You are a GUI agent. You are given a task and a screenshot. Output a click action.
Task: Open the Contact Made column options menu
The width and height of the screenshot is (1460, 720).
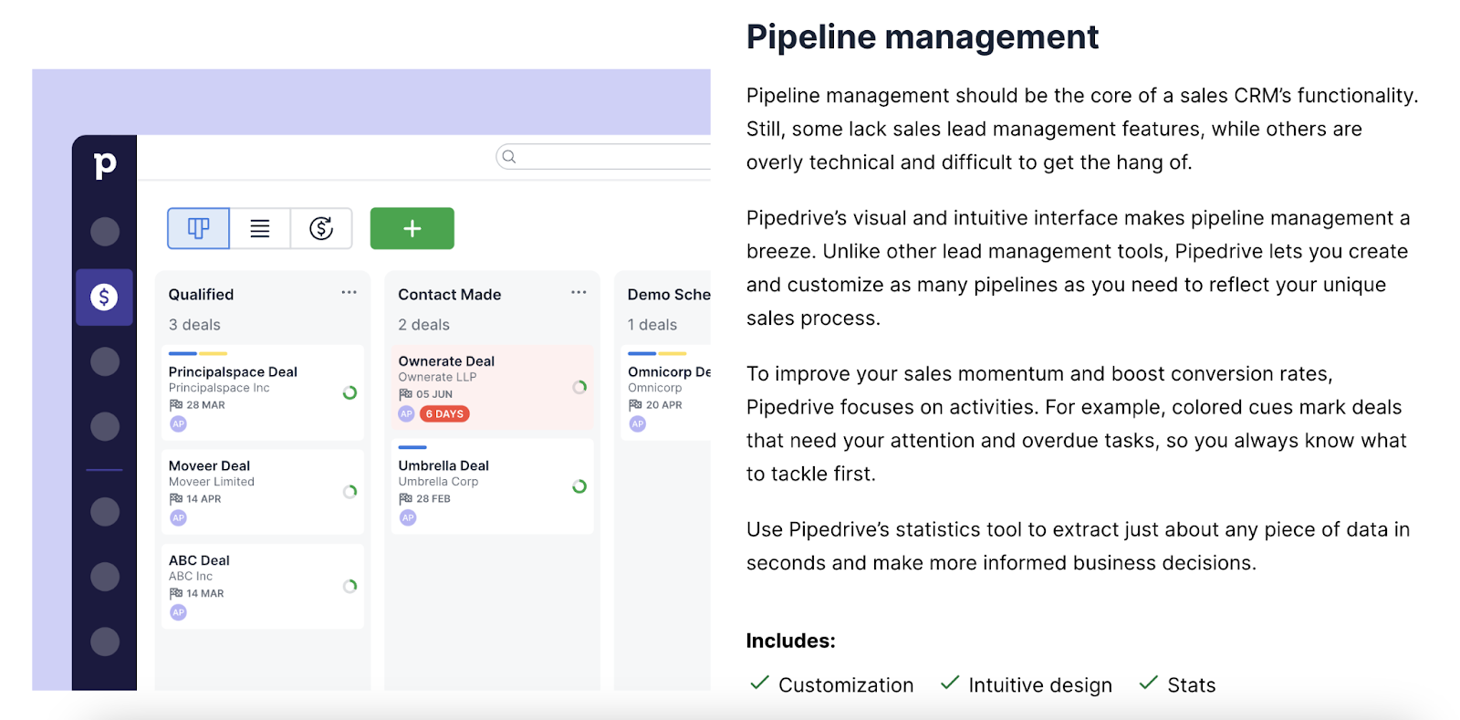pos(579,293)
